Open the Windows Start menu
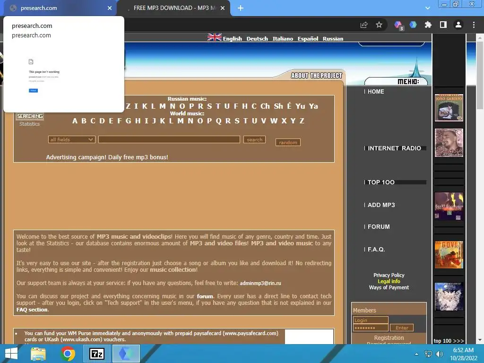 (11, 354)
